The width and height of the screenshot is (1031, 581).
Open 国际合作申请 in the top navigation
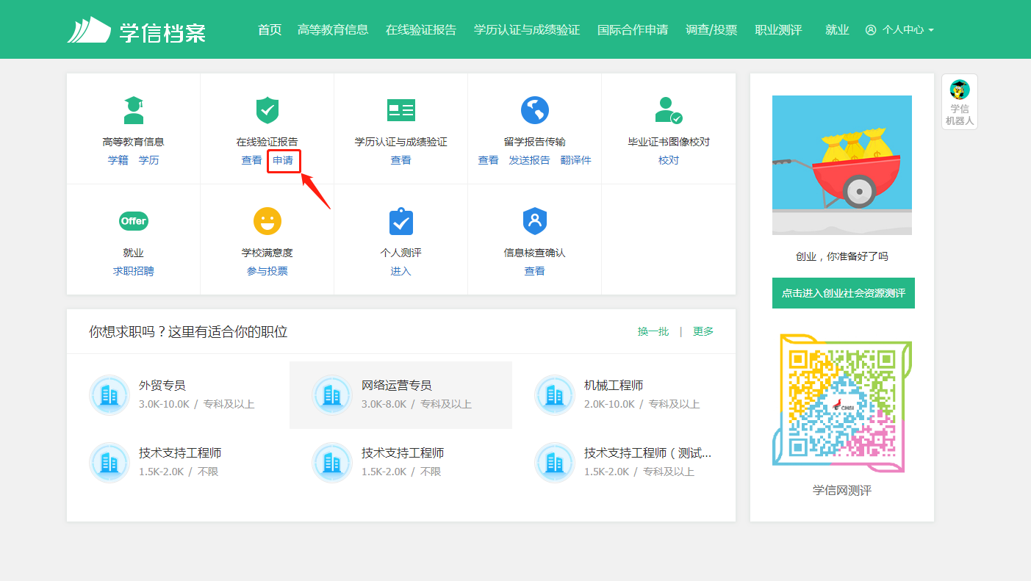pos(633,30)
